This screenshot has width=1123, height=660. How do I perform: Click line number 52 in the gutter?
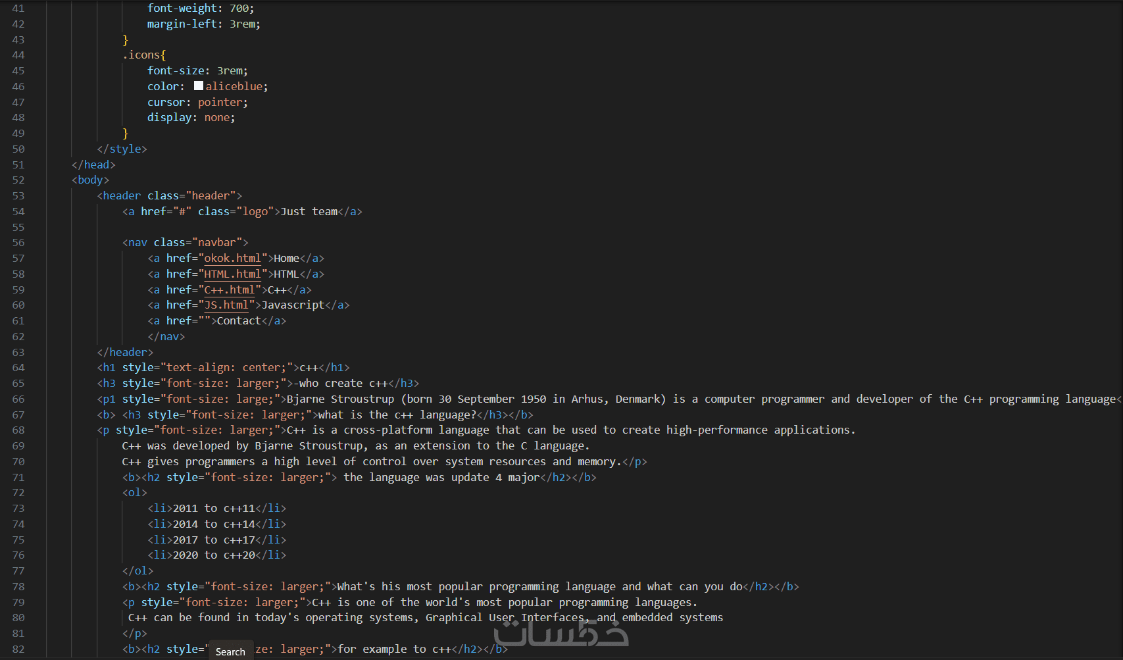pyautogui.click(x=18, y=180)
